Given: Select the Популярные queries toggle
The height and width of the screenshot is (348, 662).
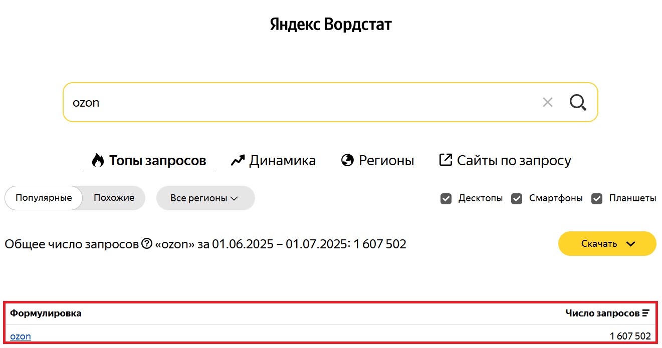Looking at the screenshot, I should [44, 198].
